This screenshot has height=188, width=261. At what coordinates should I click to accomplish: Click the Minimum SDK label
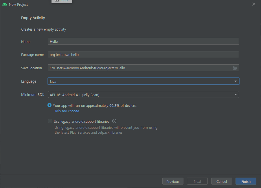coord(33,95)
